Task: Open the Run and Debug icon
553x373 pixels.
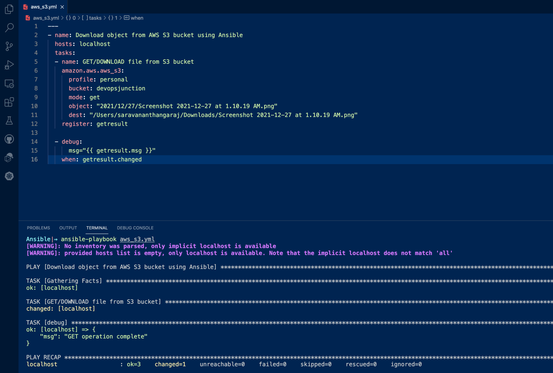Action: click(9, 65)
